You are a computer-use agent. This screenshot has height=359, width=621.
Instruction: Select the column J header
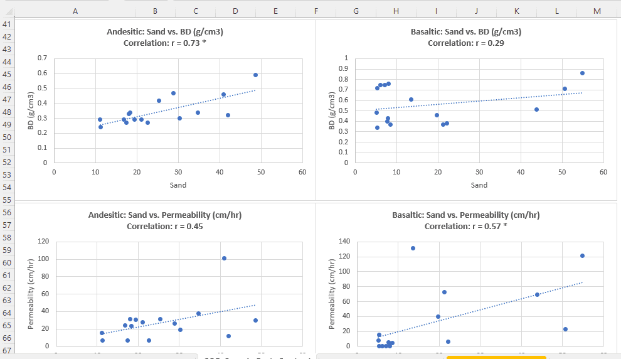(x=476, y=11)
